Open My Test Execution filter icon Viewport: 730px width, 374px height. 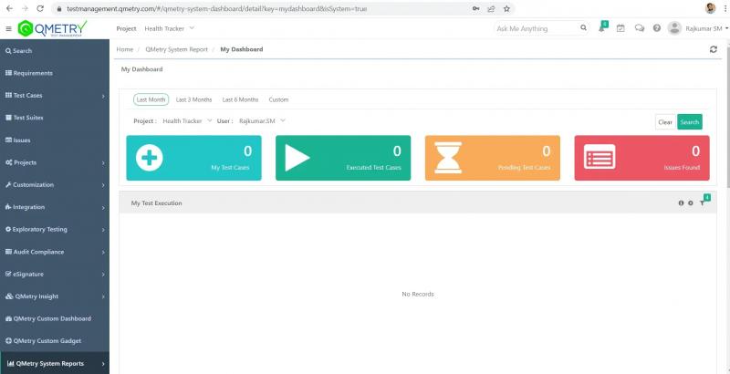coord(703,203)
